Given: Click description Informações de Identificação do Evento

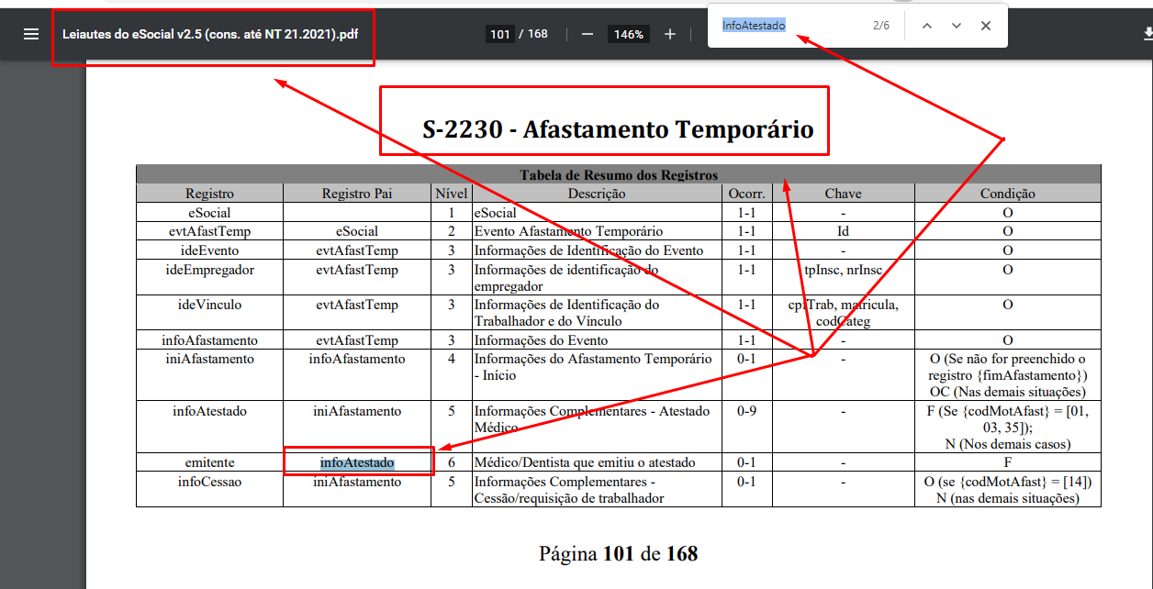Looking at the screenshot, I should pos(588,250).
